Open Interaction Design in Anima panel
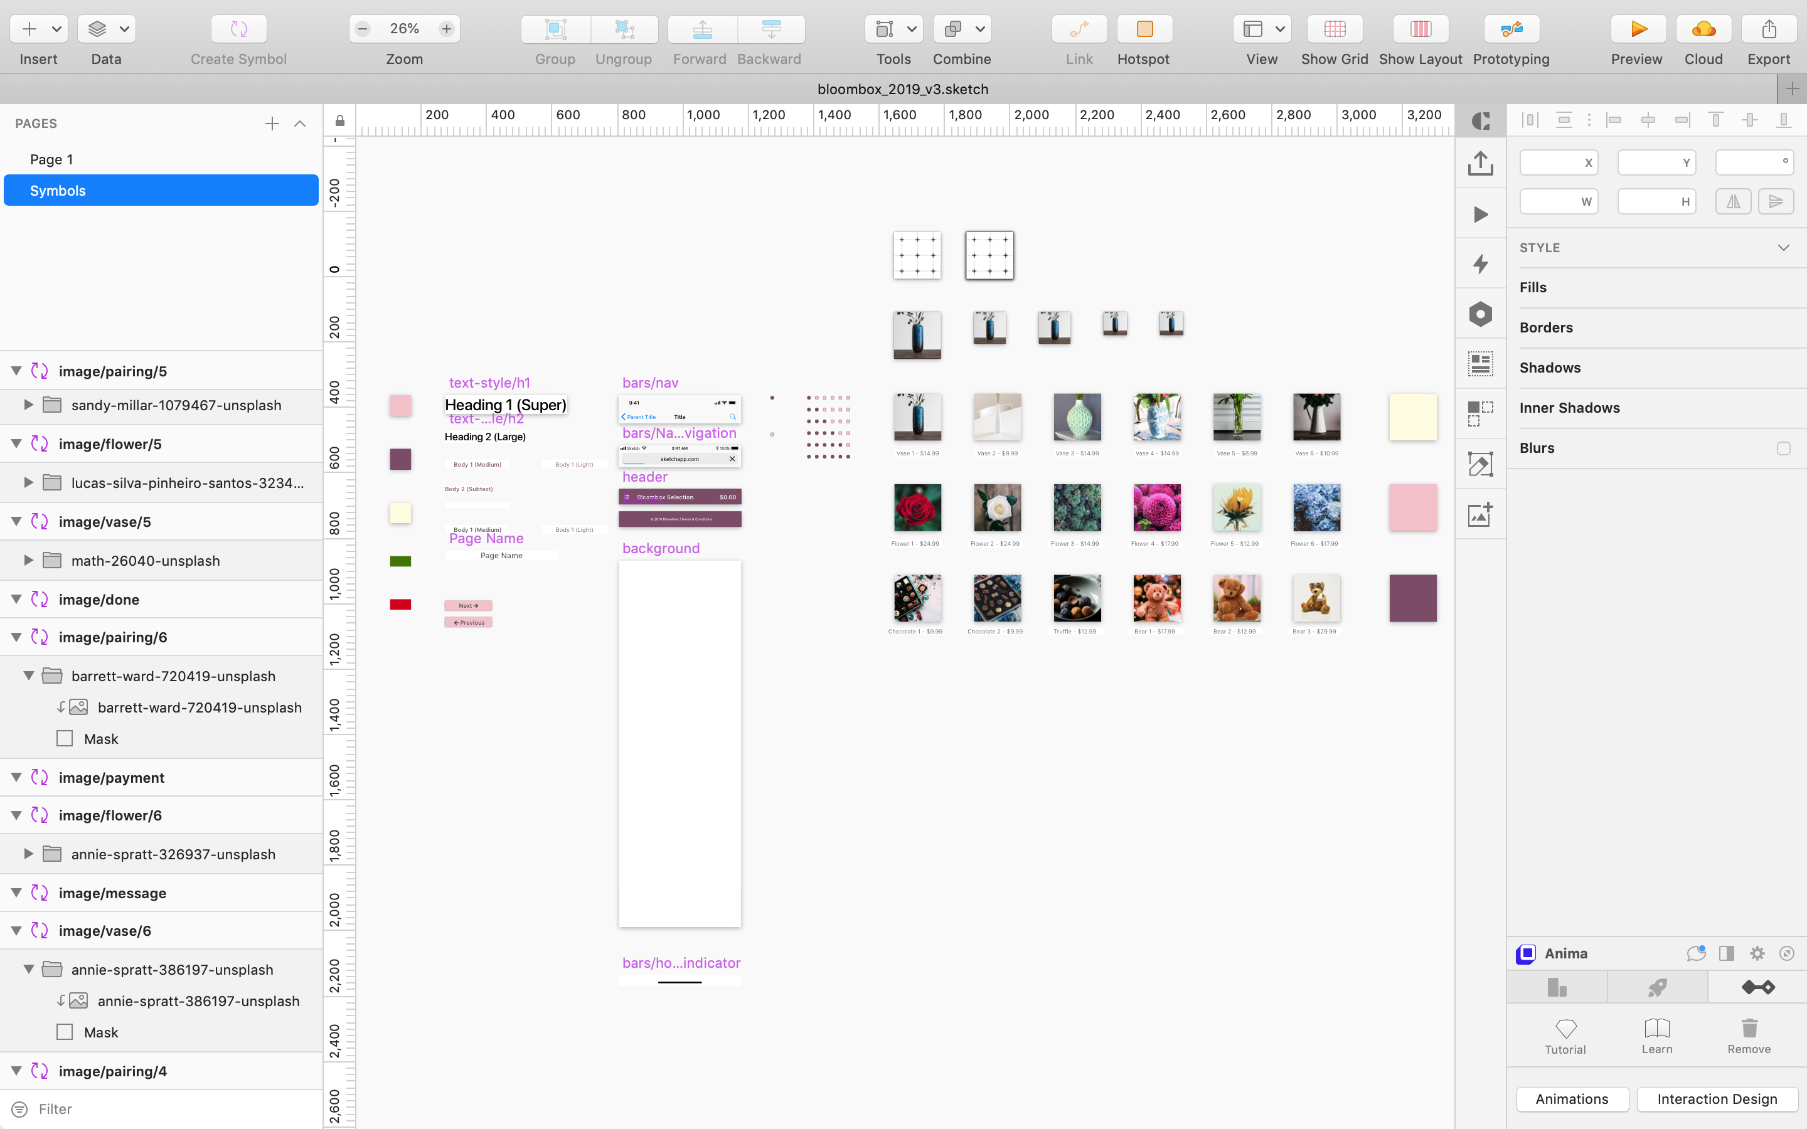 [1715, 1099]
